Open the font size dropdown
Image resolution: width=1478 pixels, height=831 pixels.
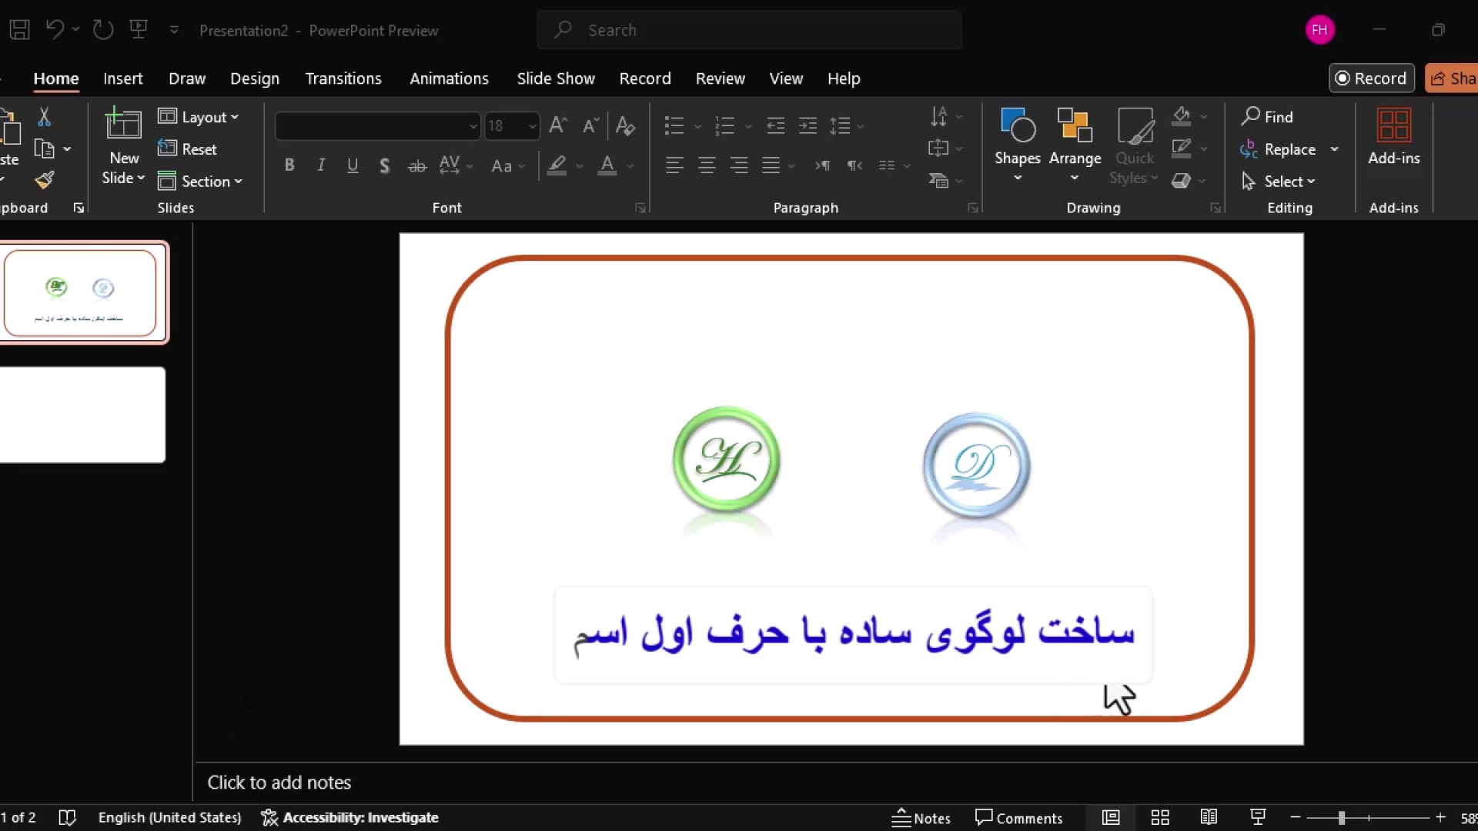(x=532, y=125)
